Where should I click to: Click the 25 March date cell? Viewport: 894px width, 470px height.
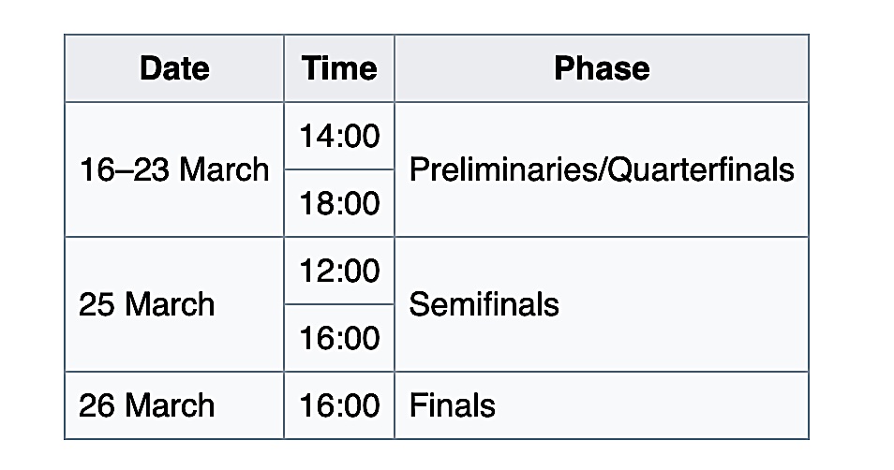click(x=146, y=304)
